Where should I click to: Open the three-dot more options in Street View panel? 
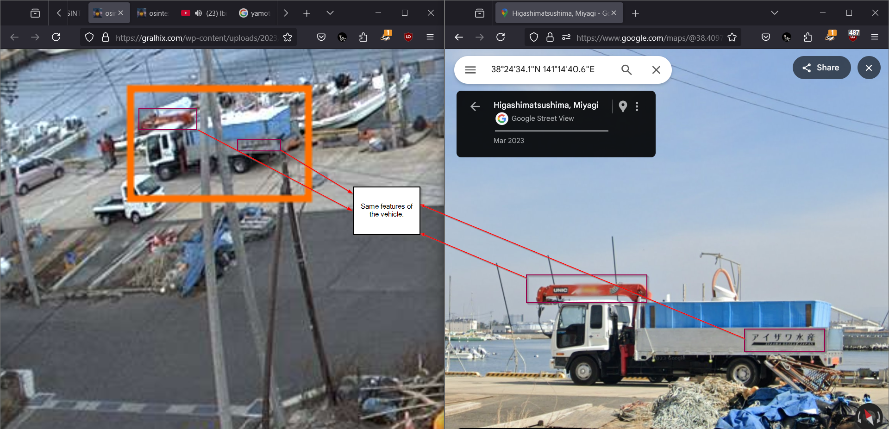point(637,106)
